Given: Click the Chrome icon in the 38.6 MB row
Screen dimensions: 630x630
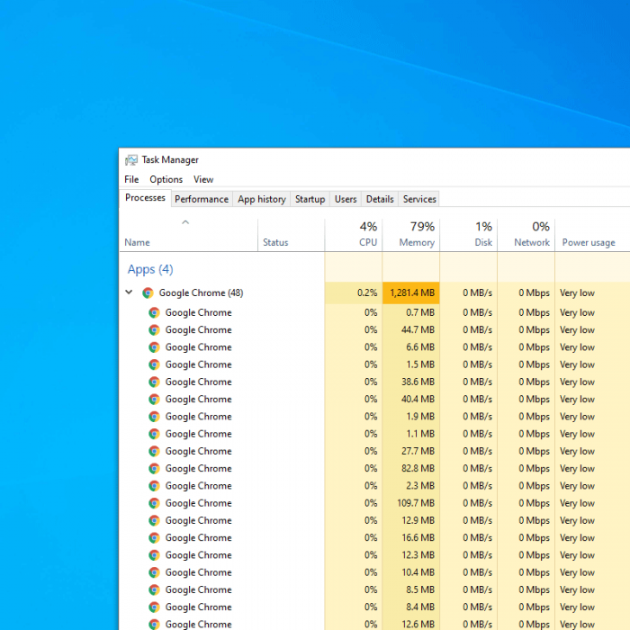Looking at the screenshot, I should click(154, 382).
